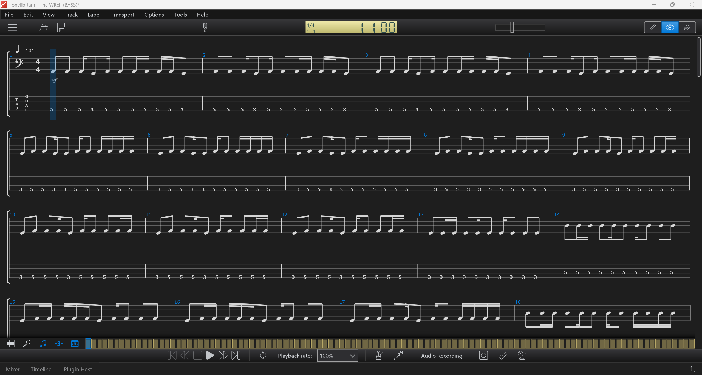Image resolution: width=702 pixels, height=375 pixels.
Task: Click the upload arrow icon at bottom right
Action: coord(692,369)
